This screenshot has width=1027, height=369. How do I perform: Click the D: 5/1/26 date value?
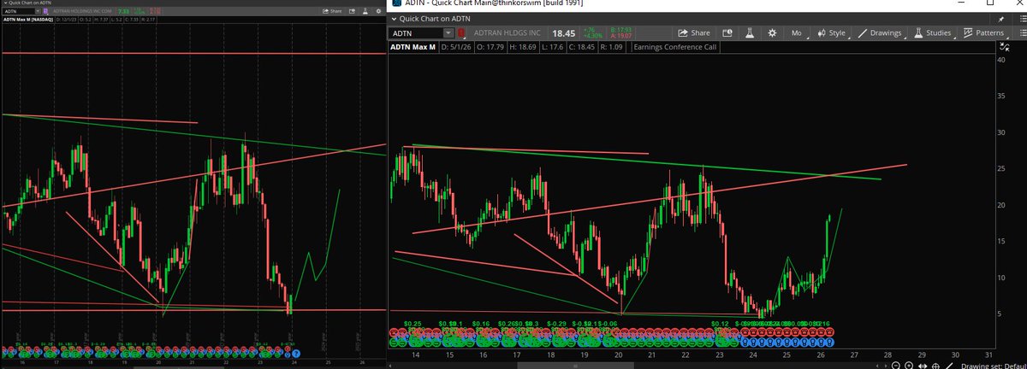pyautogui.click(x=456, y=47)
